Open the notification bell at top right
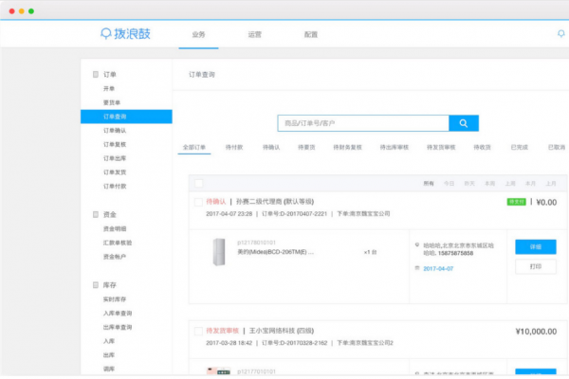The image size is (569, 379). coord(560,34)
